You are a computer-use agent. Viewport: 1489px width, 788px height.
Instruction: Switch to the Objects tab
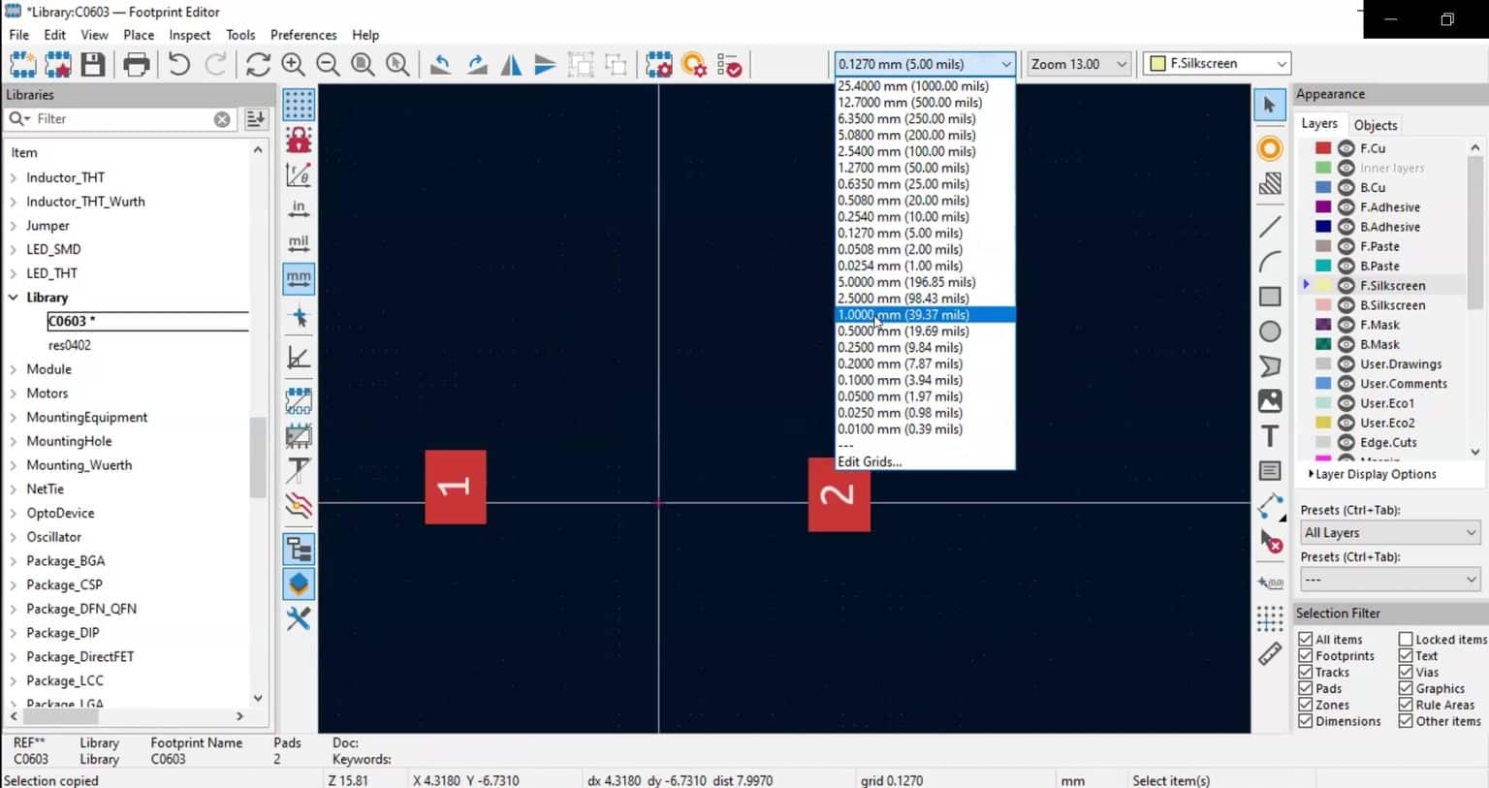[1376, 125]
